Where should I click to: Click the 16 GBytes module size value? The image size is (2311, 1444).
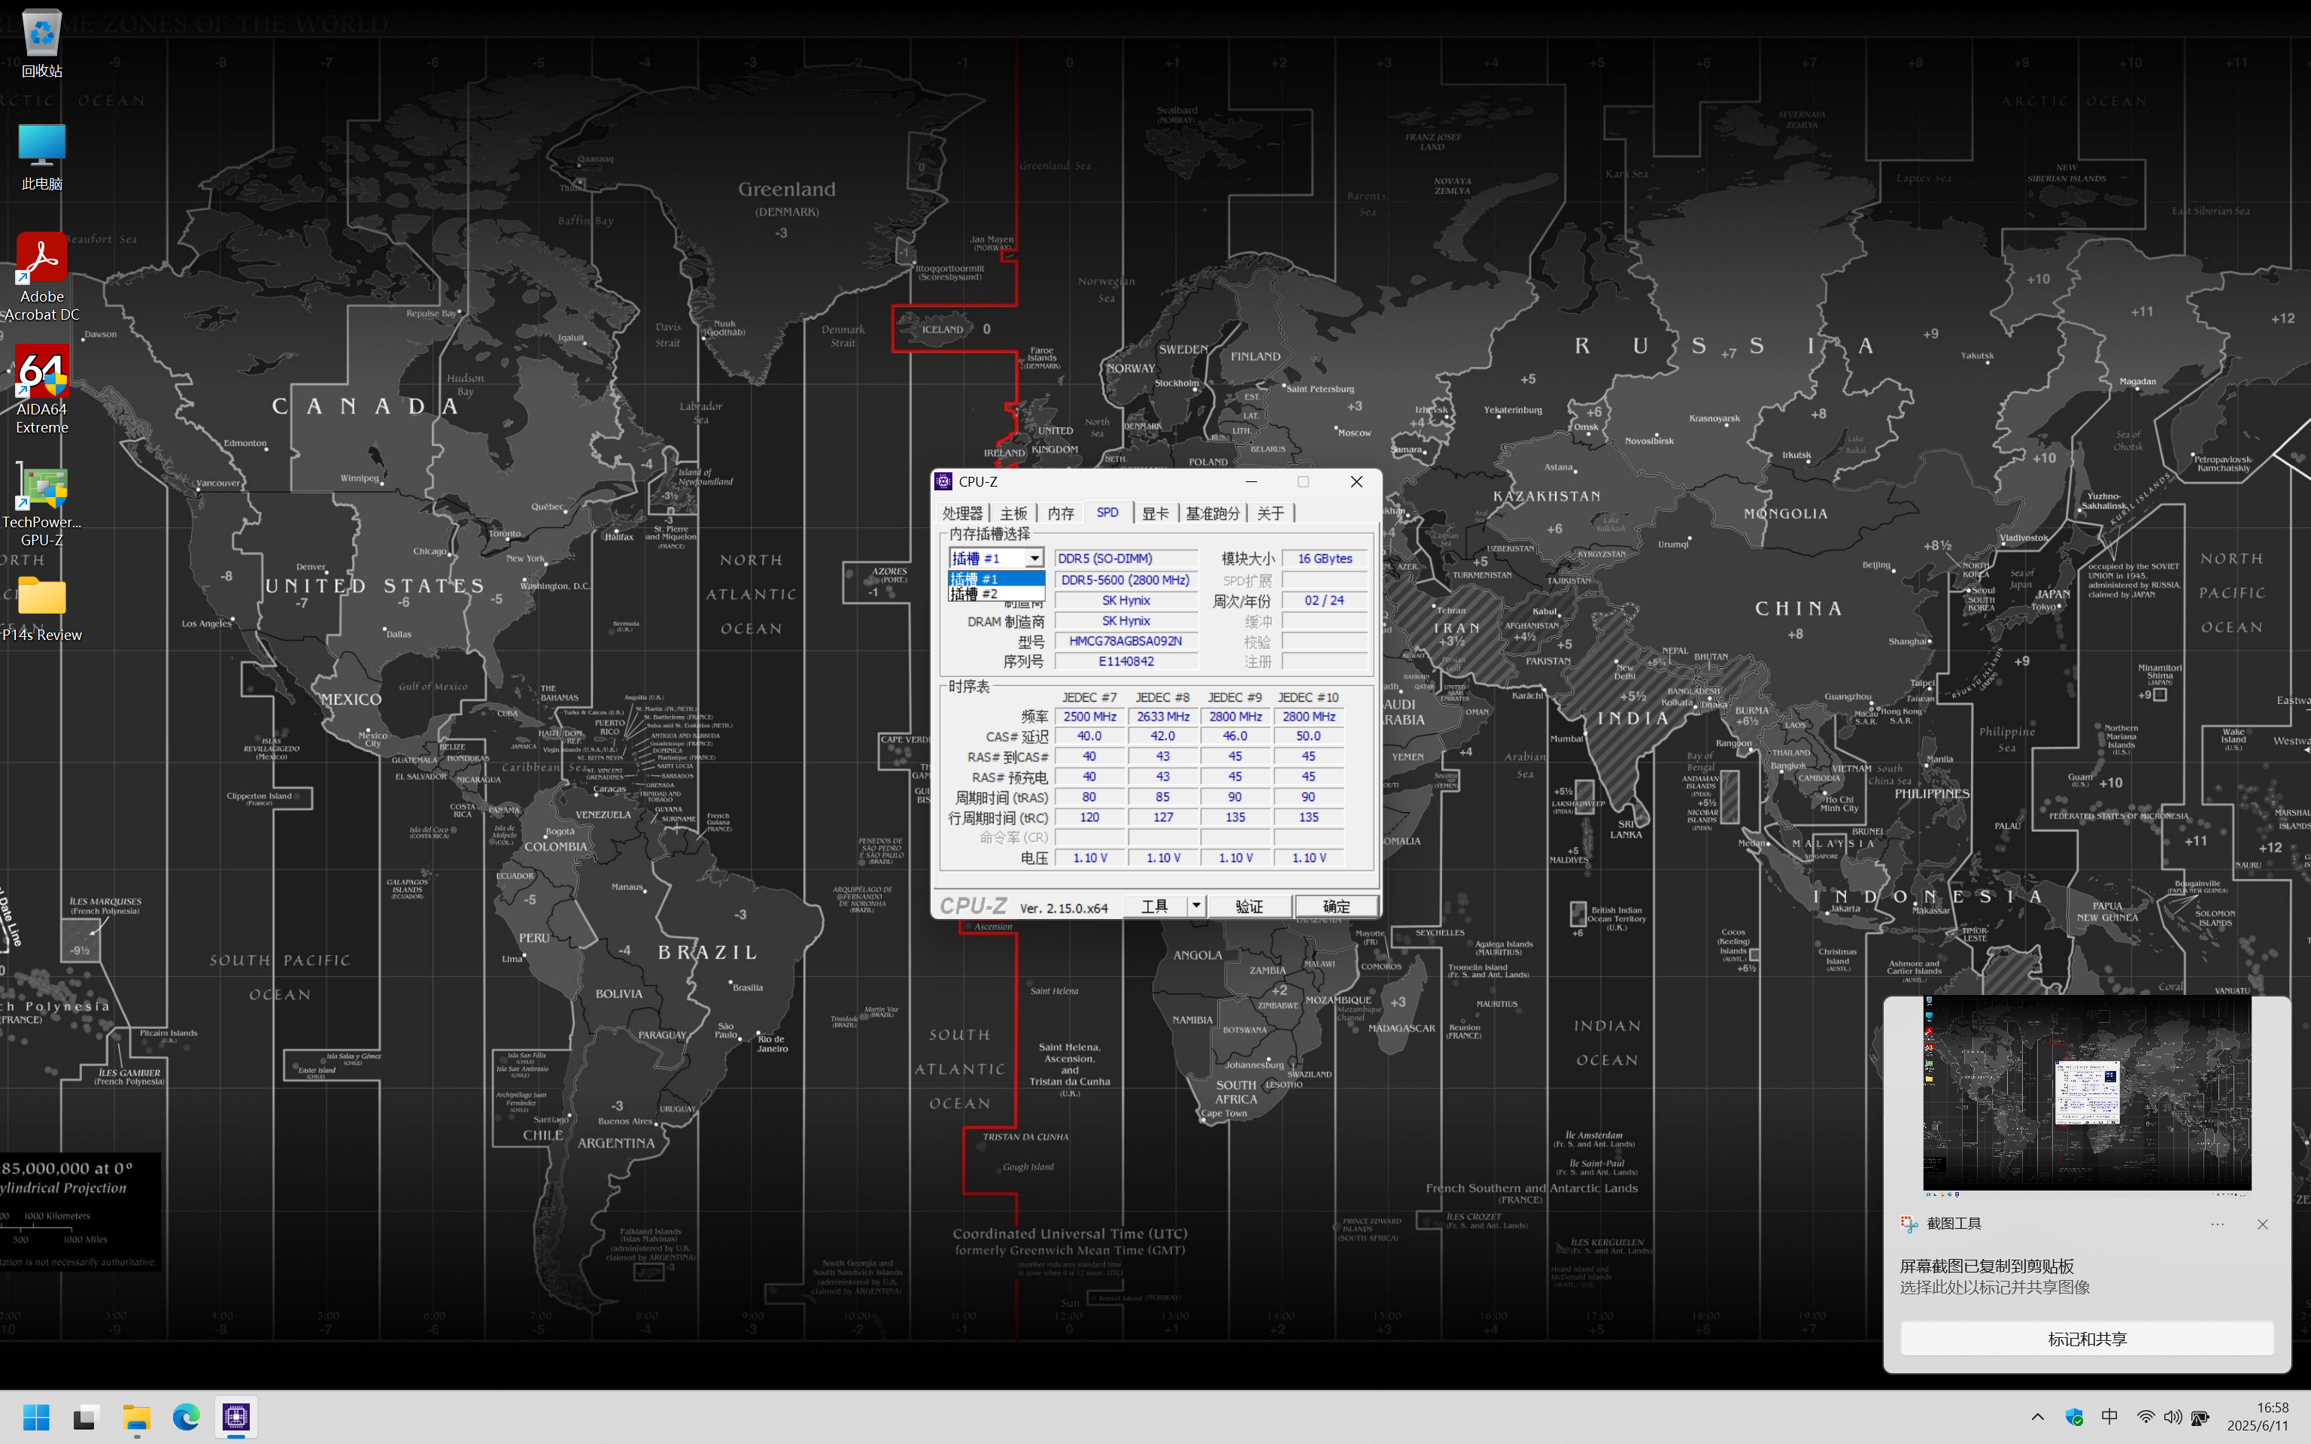coord(1325,559)
